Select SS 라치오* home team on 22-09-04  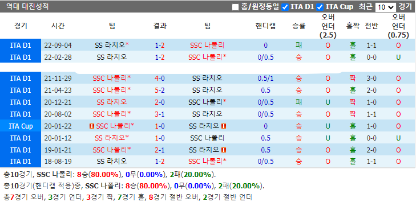coord(112,46)
